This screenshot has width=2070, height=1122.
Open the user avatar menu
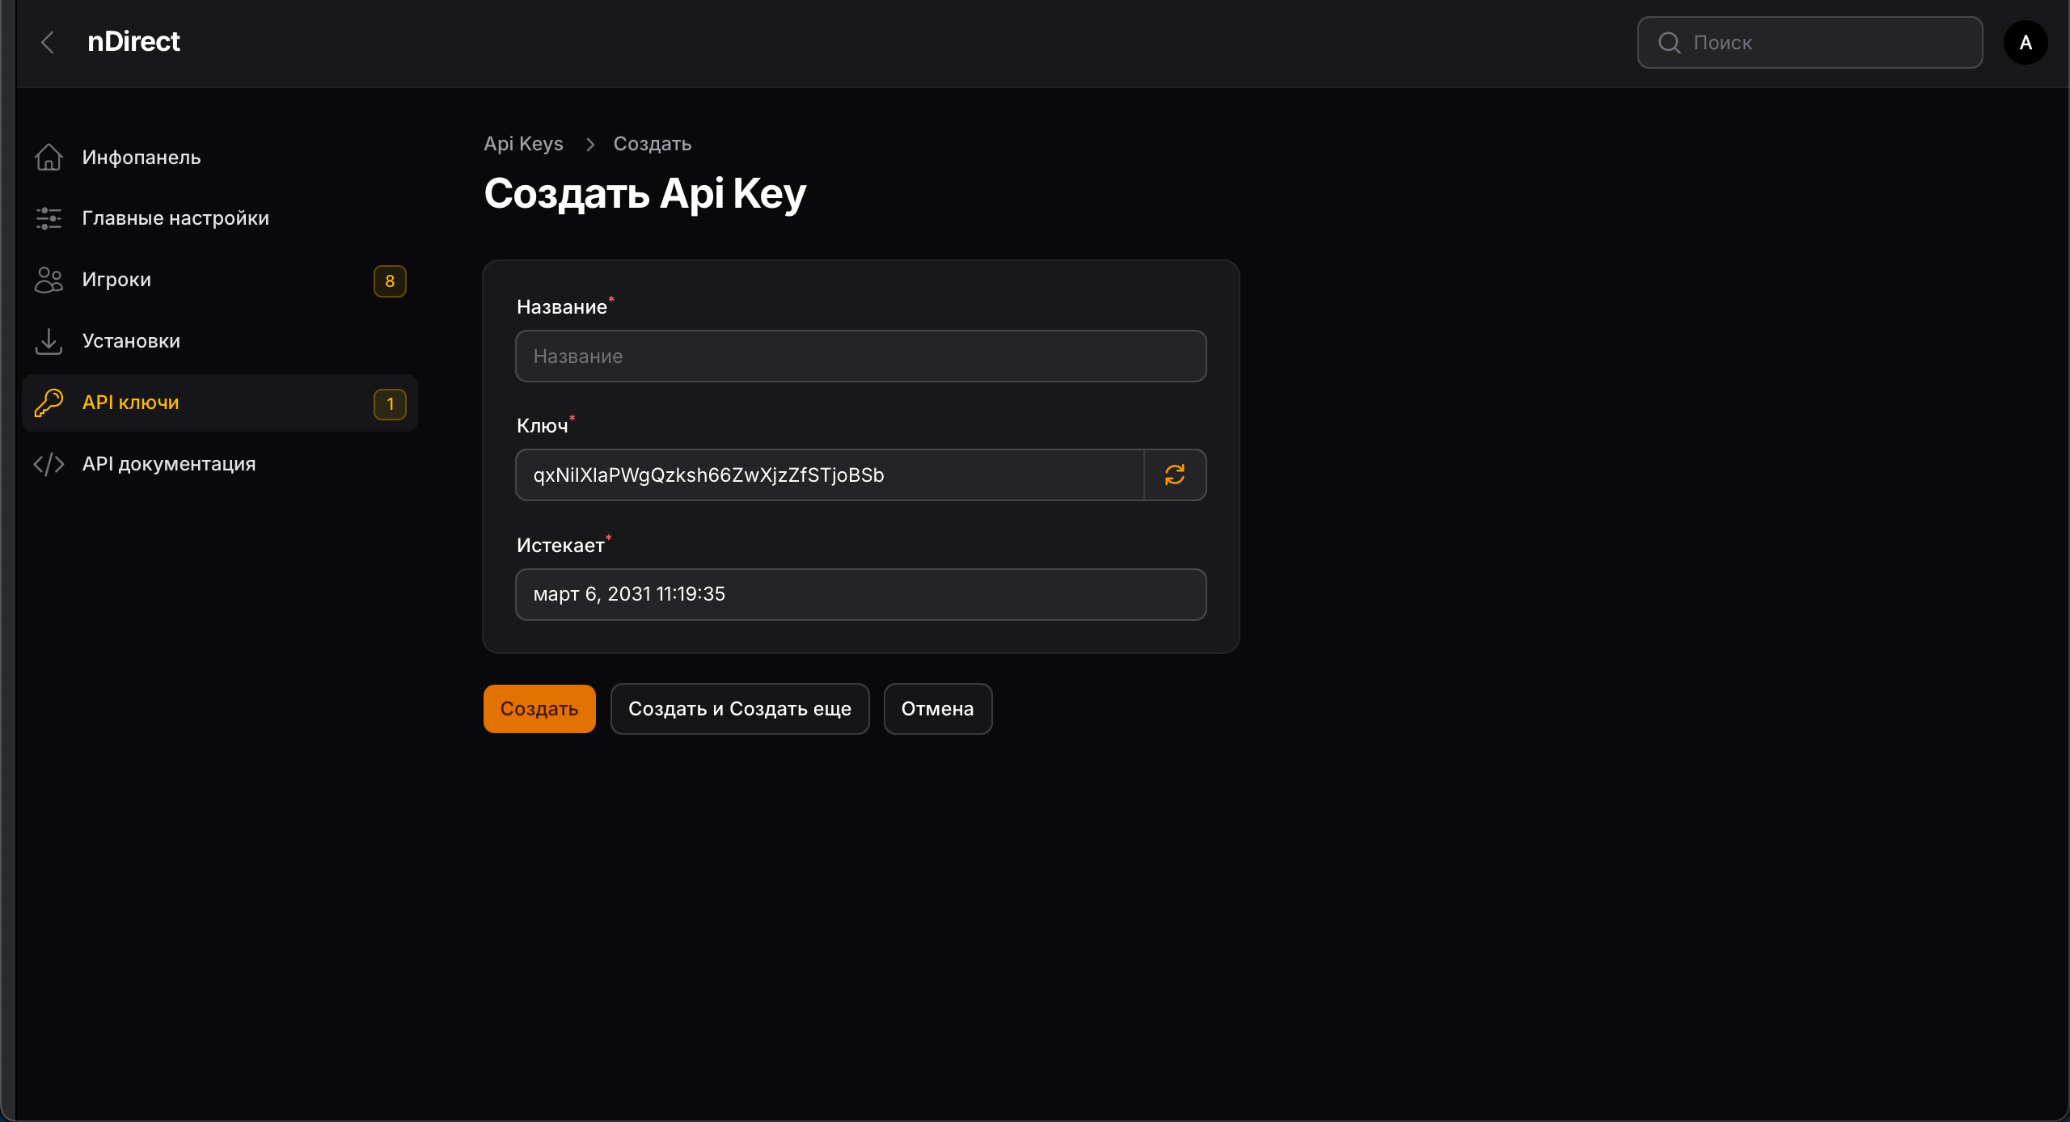click(2026, 43)
